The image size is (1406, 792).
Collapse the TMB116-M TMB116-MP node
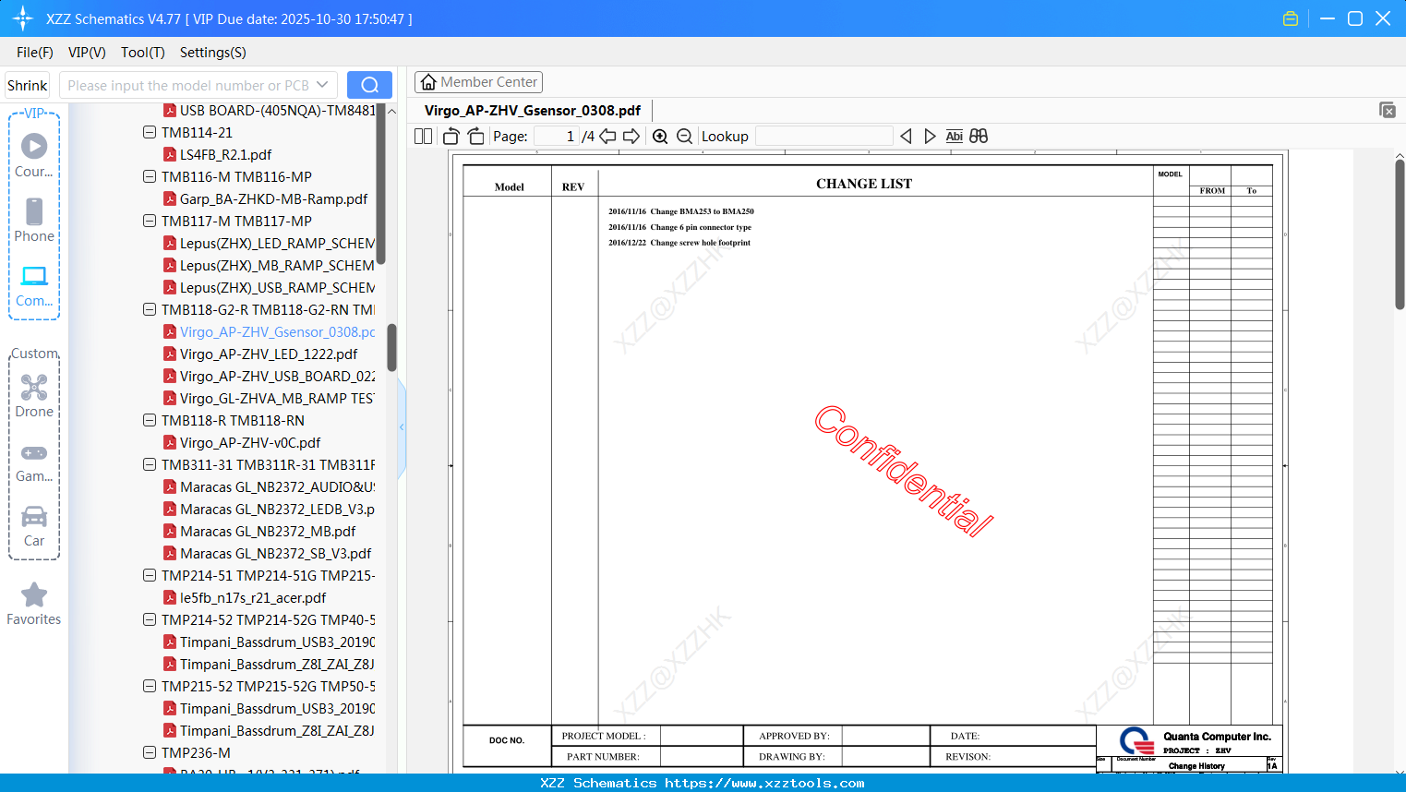click(150, 176)
